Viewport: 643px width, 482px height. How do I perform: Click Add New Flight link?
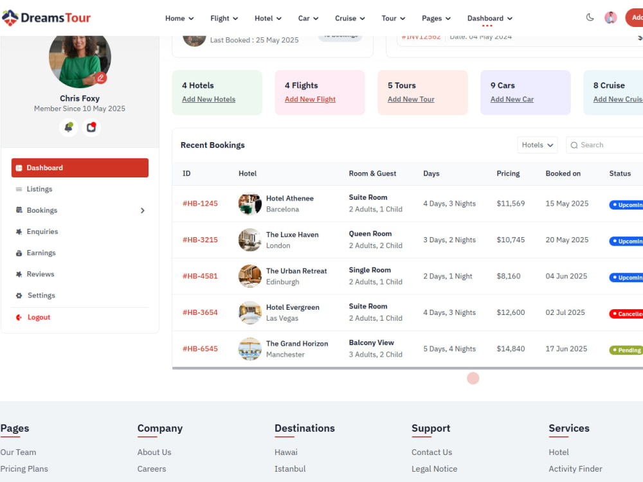(310, 99)
